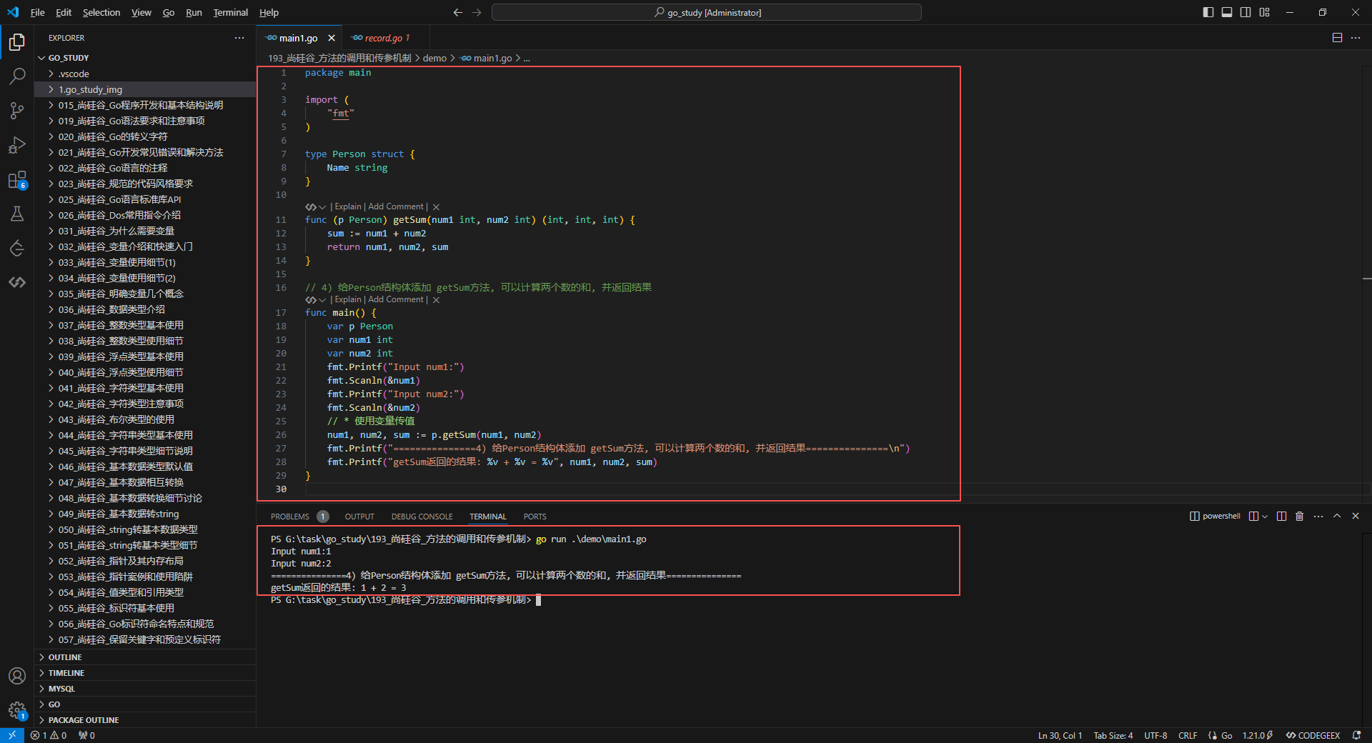The image size is (1372, 743).
Task: Click the command center search box
Action: (707, 12)
